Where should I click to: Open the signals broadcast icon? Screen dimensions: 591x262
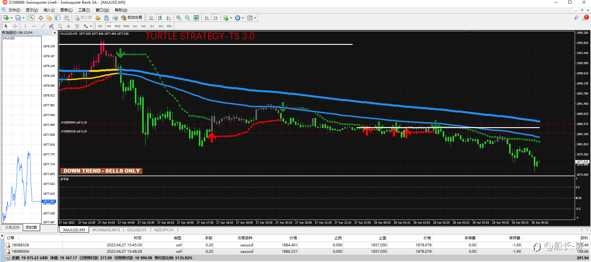coord(115,18)
